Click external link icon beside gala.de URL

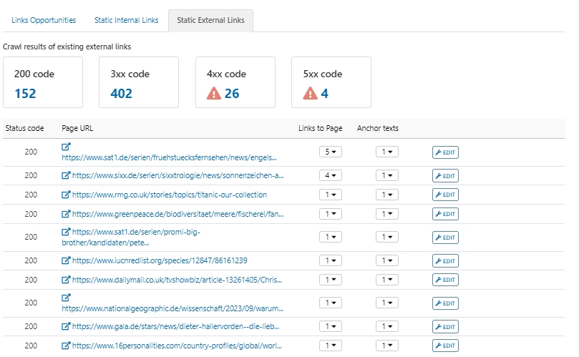66,326
